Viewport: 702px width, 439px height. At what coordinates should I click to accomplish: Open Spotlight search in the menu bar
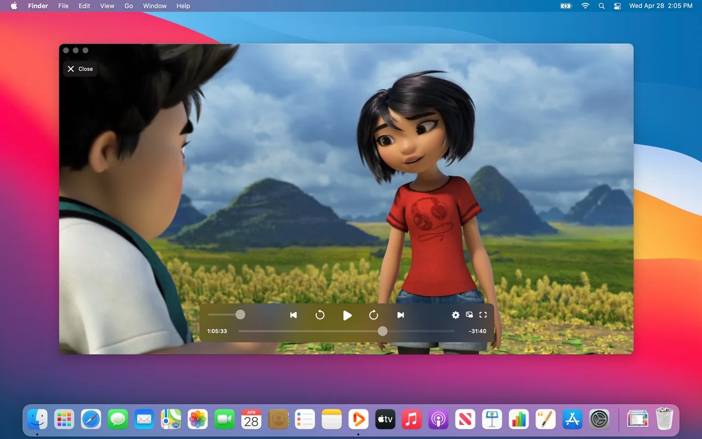pyautogui.click(x=601, y=6)
